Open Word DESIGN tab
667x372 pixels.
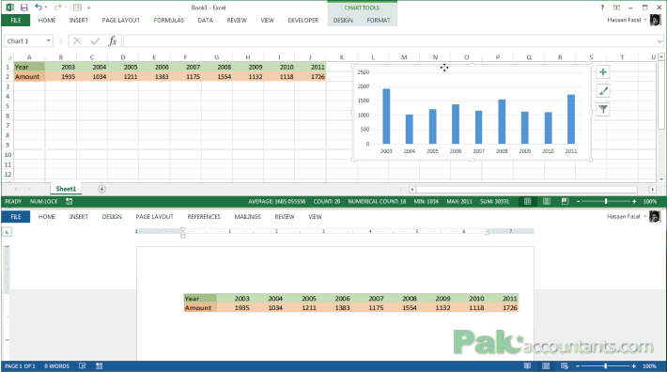tap(112, 216)
